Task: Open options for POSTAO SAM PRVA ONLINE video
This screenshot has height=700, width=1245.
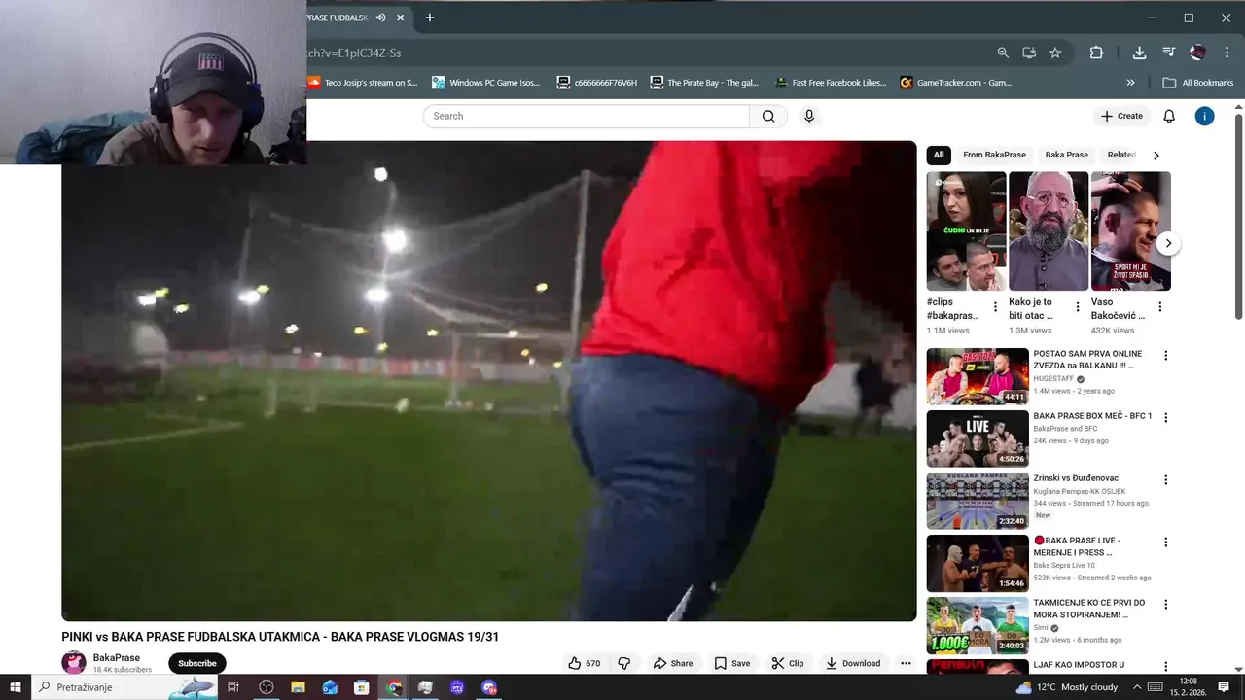Action: [1165, 356]
